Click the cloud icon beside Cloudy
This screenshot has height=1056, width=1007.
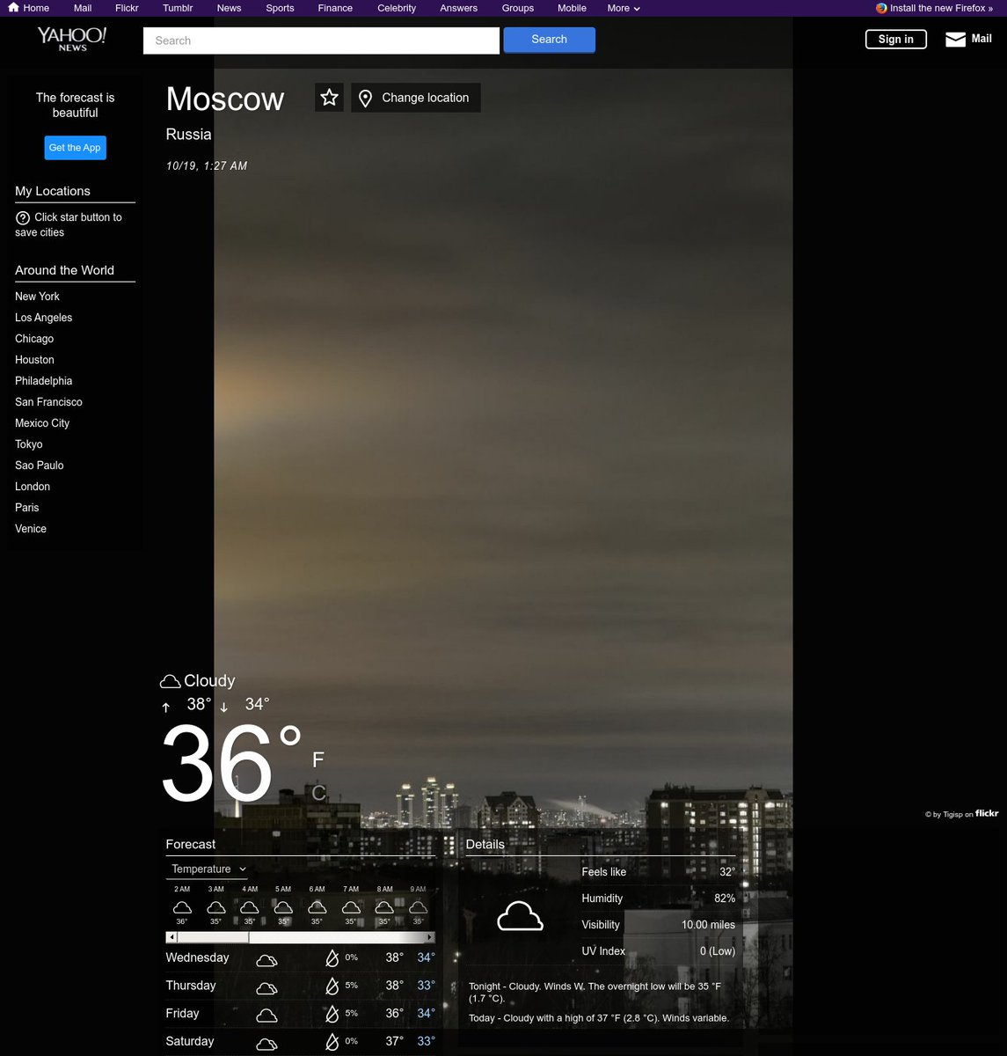(x=170, y=682)
